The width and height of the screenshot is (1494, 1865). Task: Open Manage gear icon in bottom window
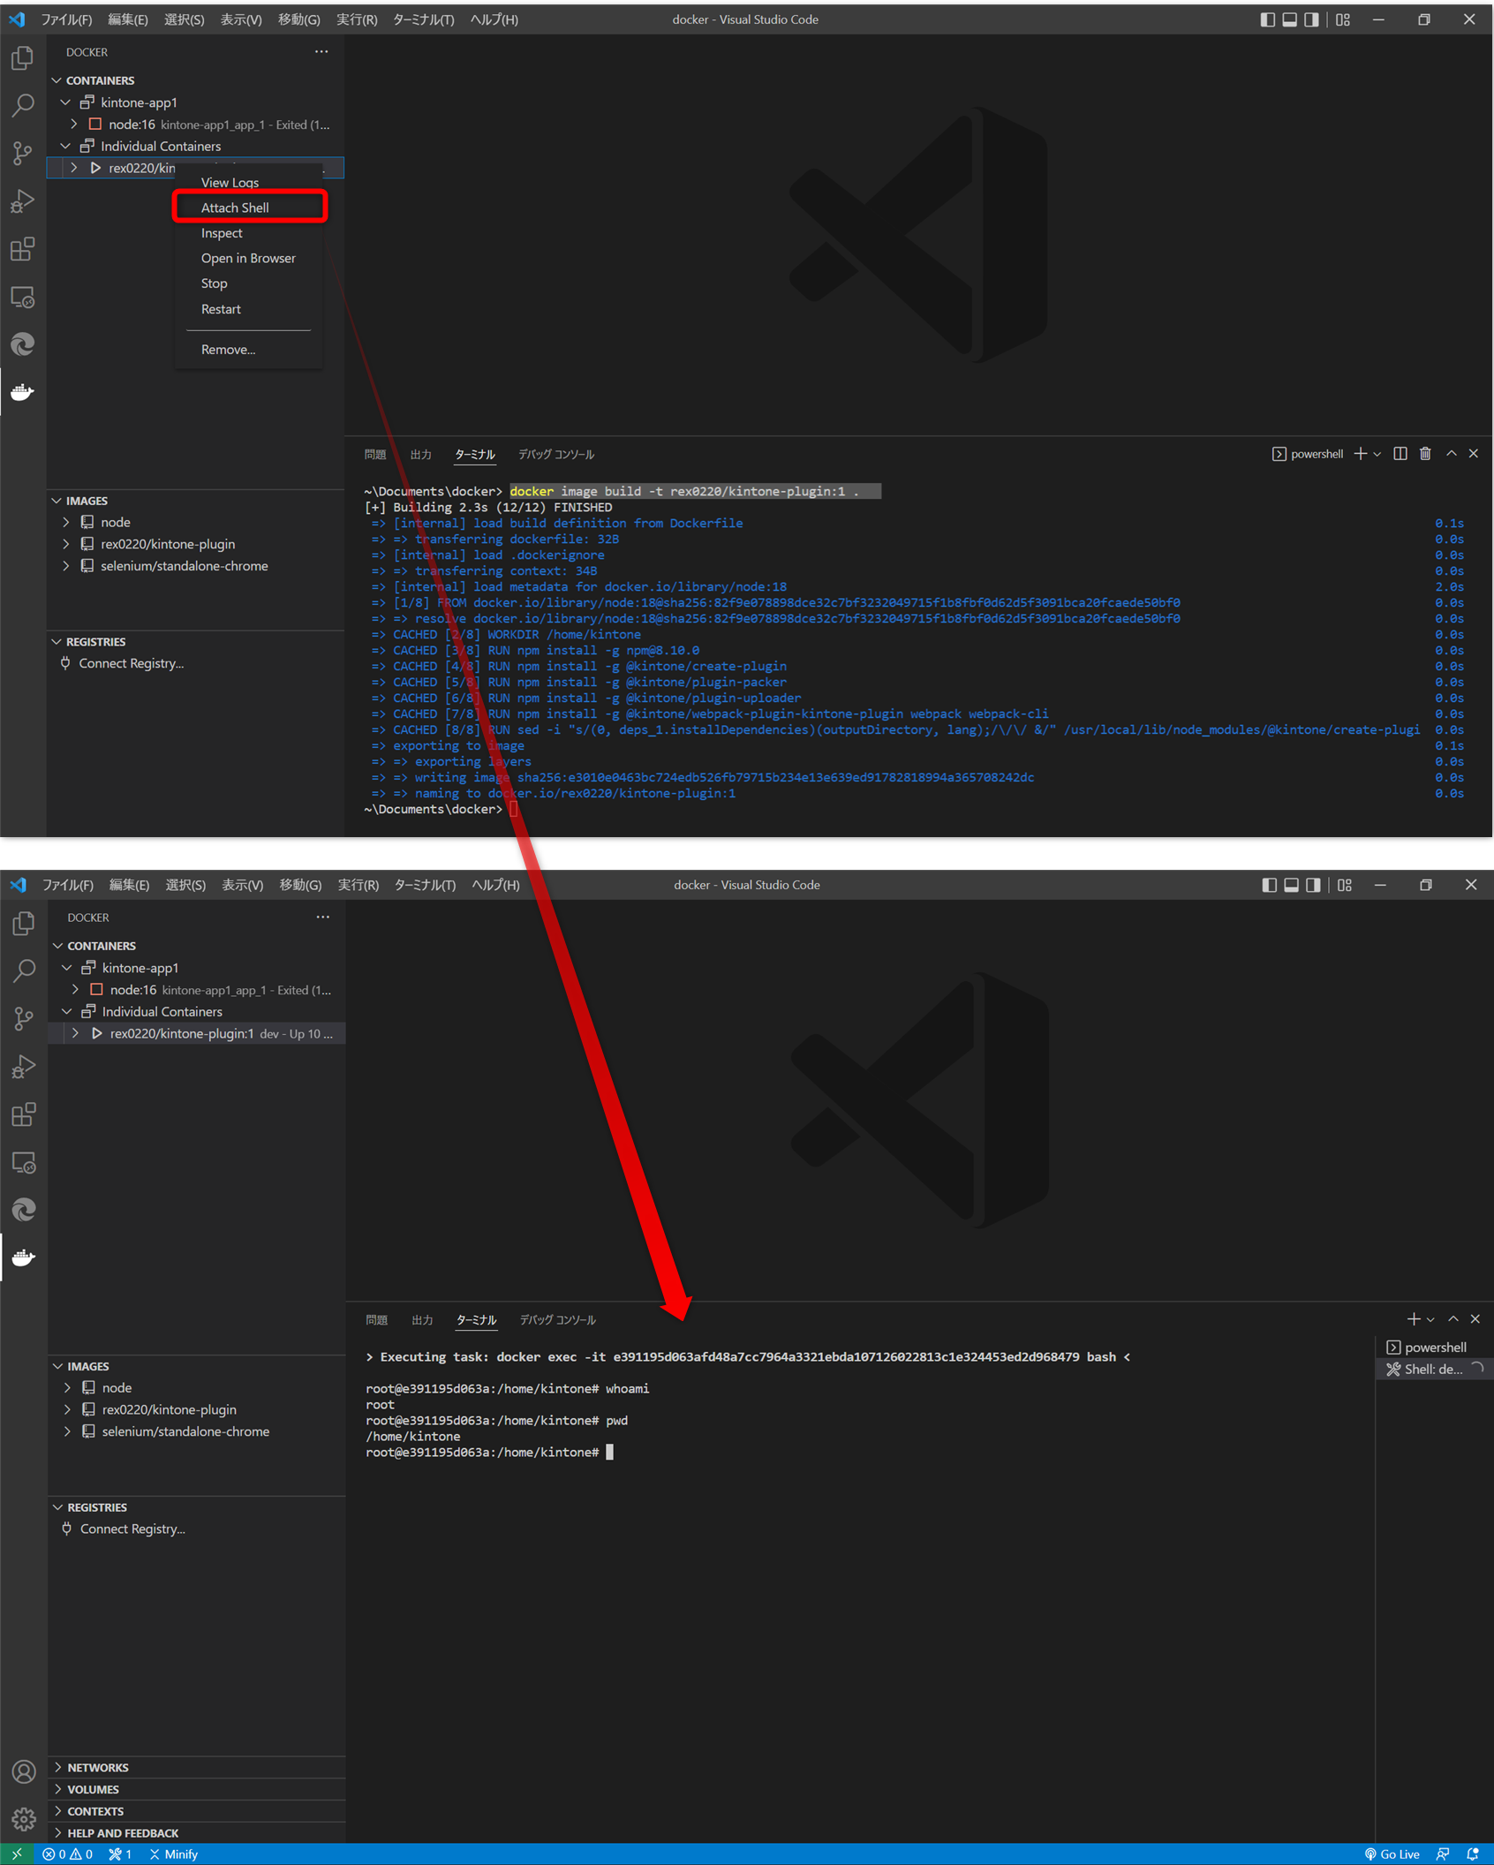point(24,1819)
